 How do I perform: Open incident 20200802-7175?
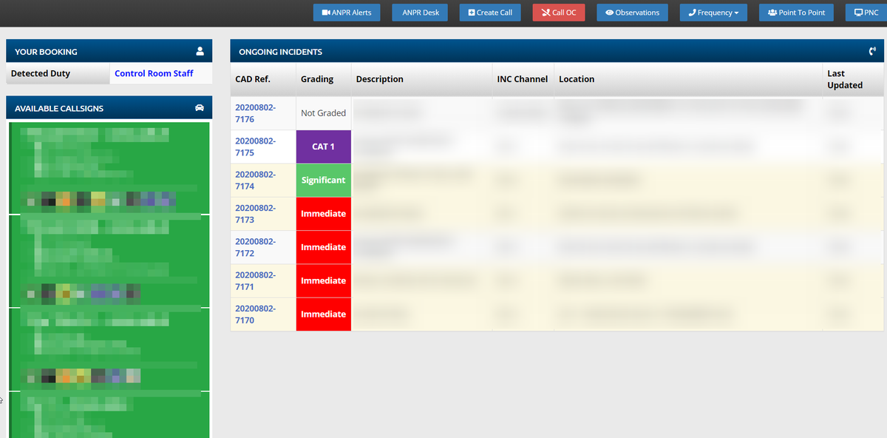point(255,146)
